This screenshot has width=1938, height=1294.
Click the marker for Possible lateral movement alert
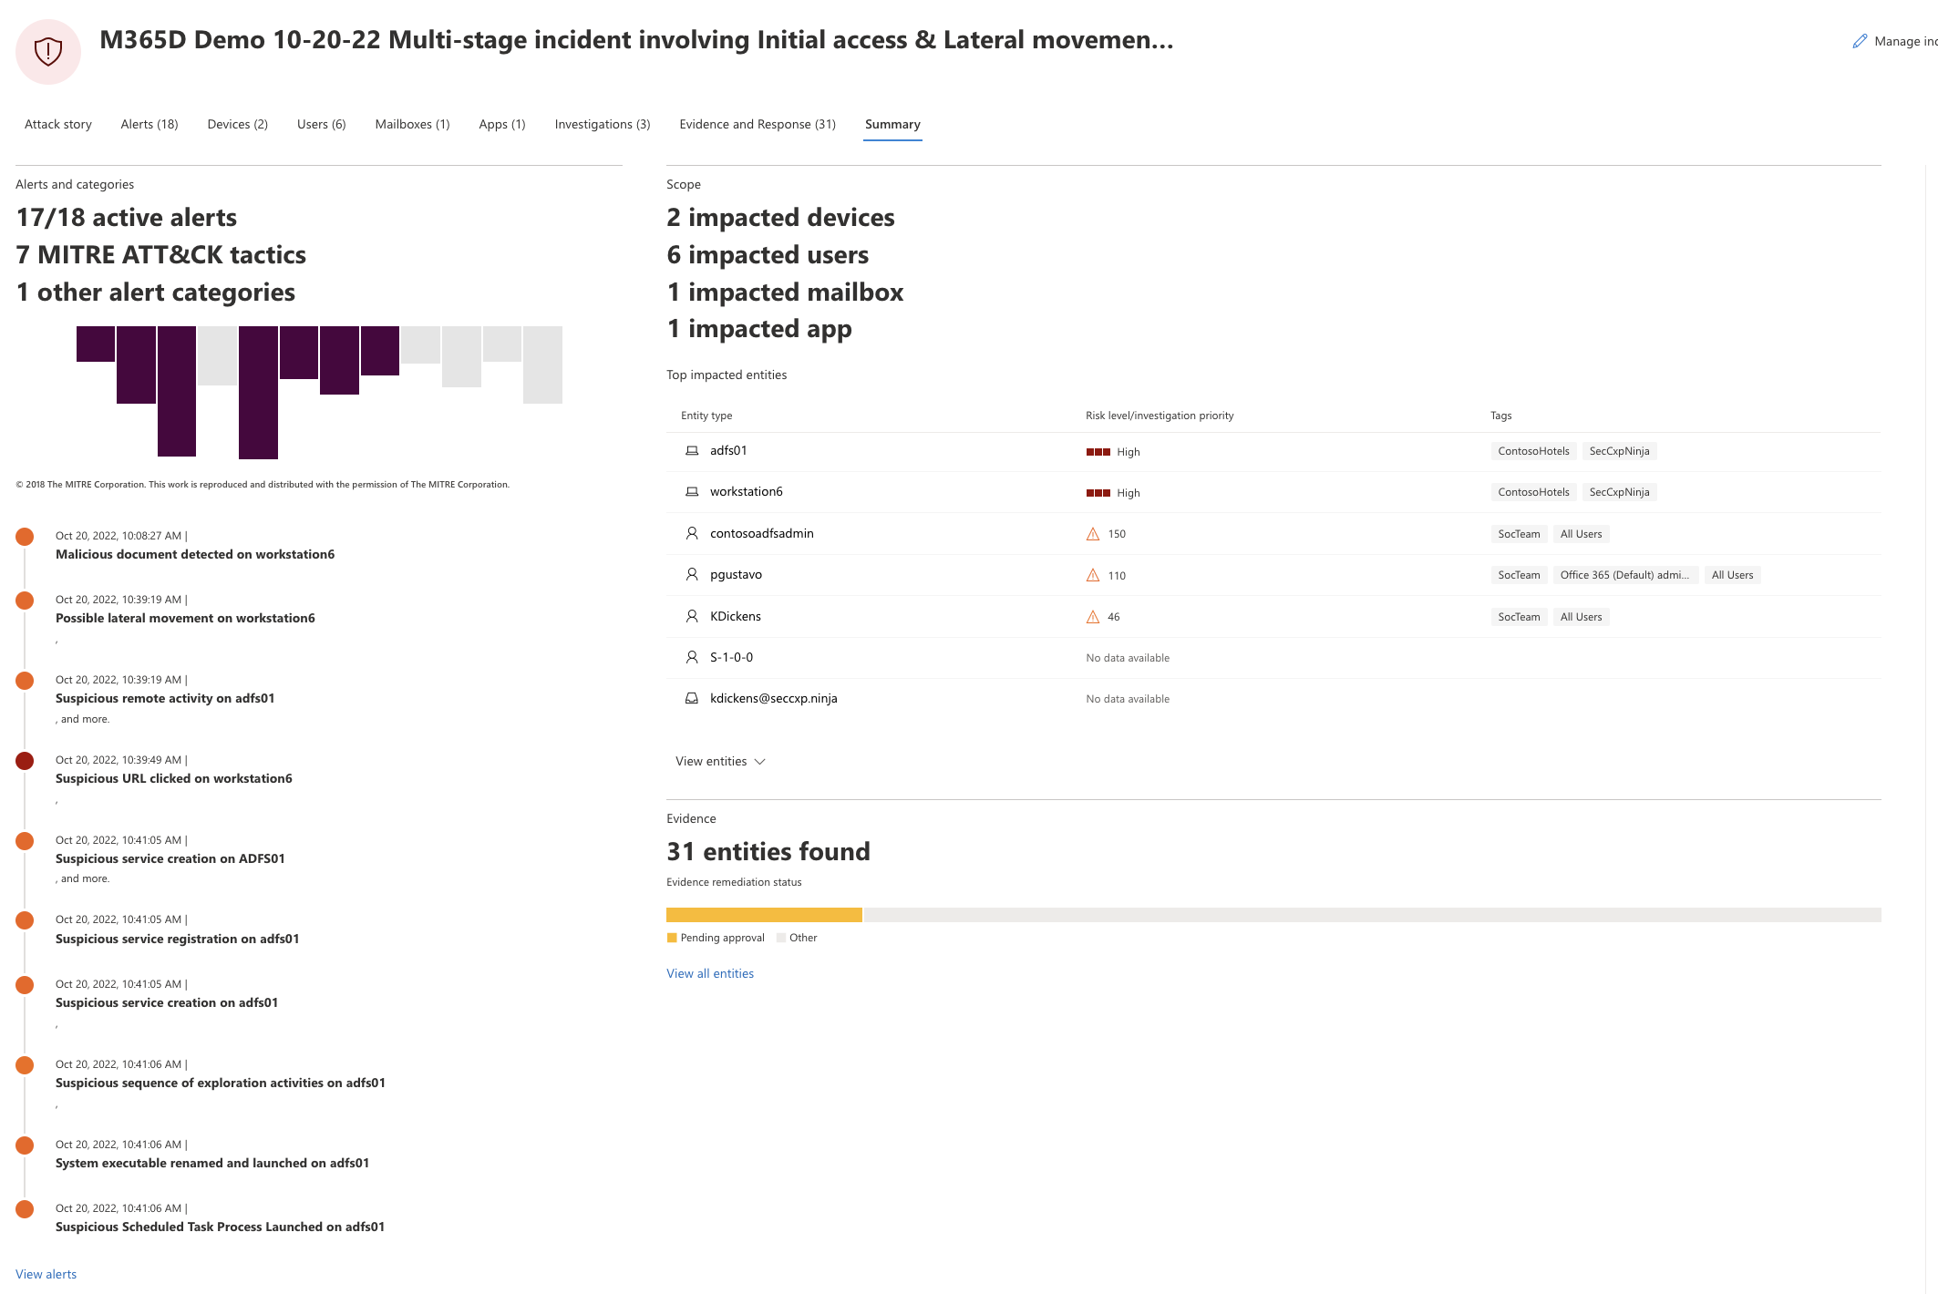tap(25, 601)
